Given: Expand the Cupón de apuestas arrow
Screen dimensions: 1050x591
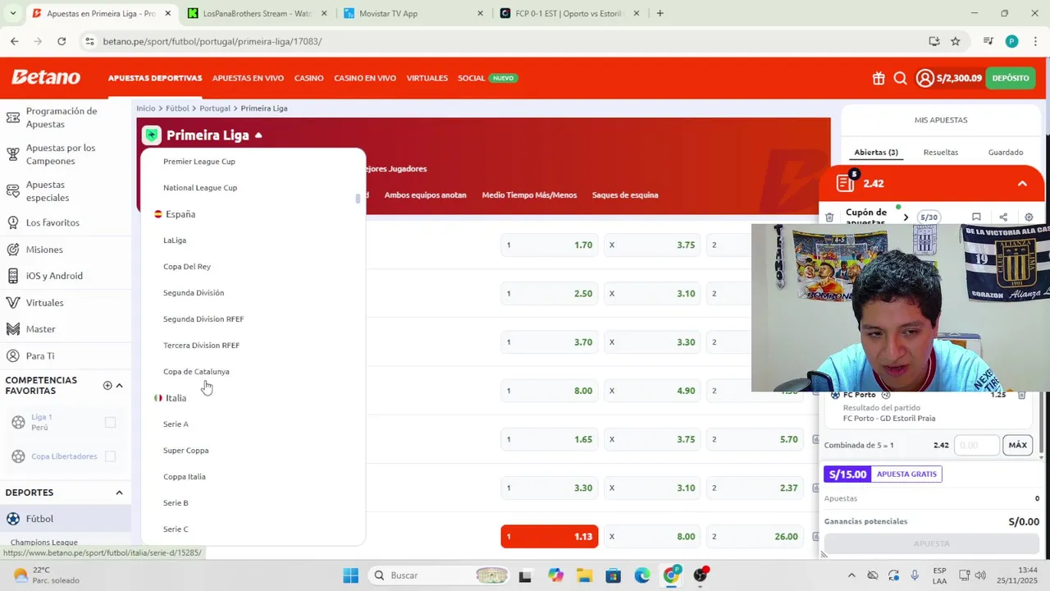Looking at the screenshot, I should [x=906, y=218].
